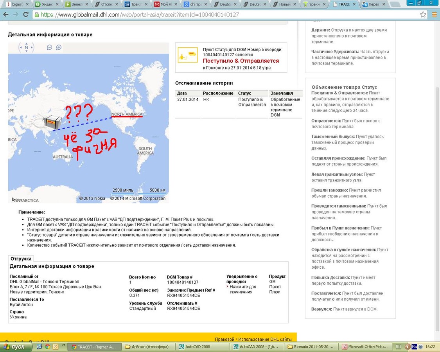Zoom out the tracking map
This screenshot has width=440, height=352.
tap(50, 47)
